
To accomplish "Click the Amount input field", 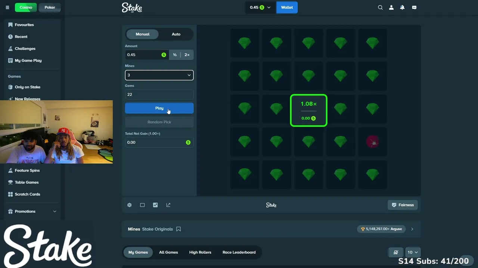I will click(x=147, y=55).
